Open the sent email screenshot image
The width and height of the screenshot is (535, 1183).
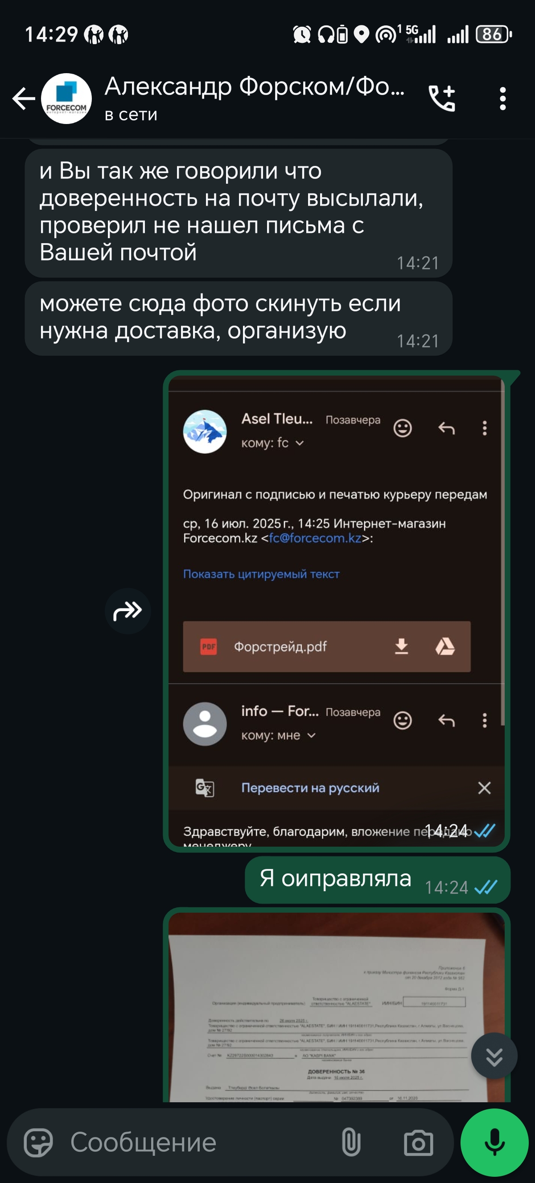(x=336, y=611)
